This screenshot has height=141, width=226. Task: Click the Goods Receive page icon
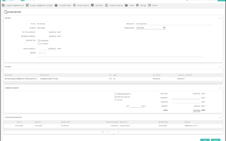click(6, 12)
